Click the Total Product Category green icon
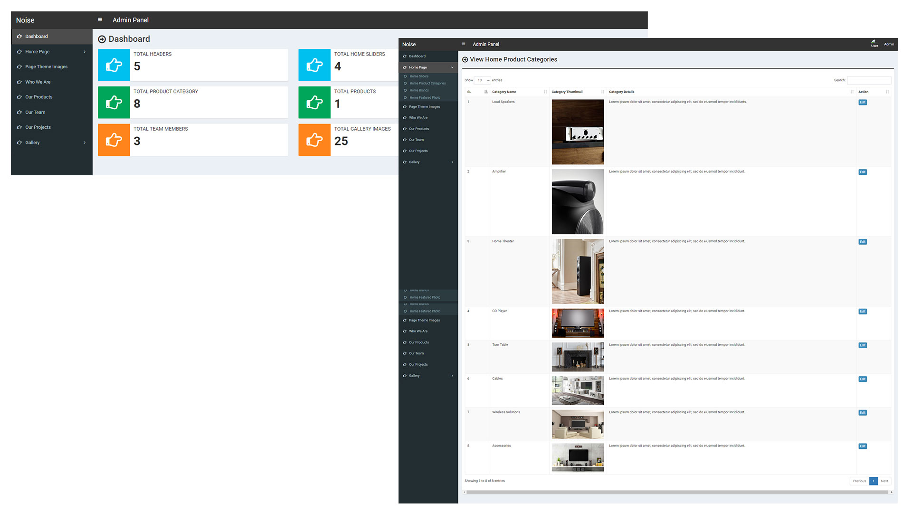 coord(114,103)
